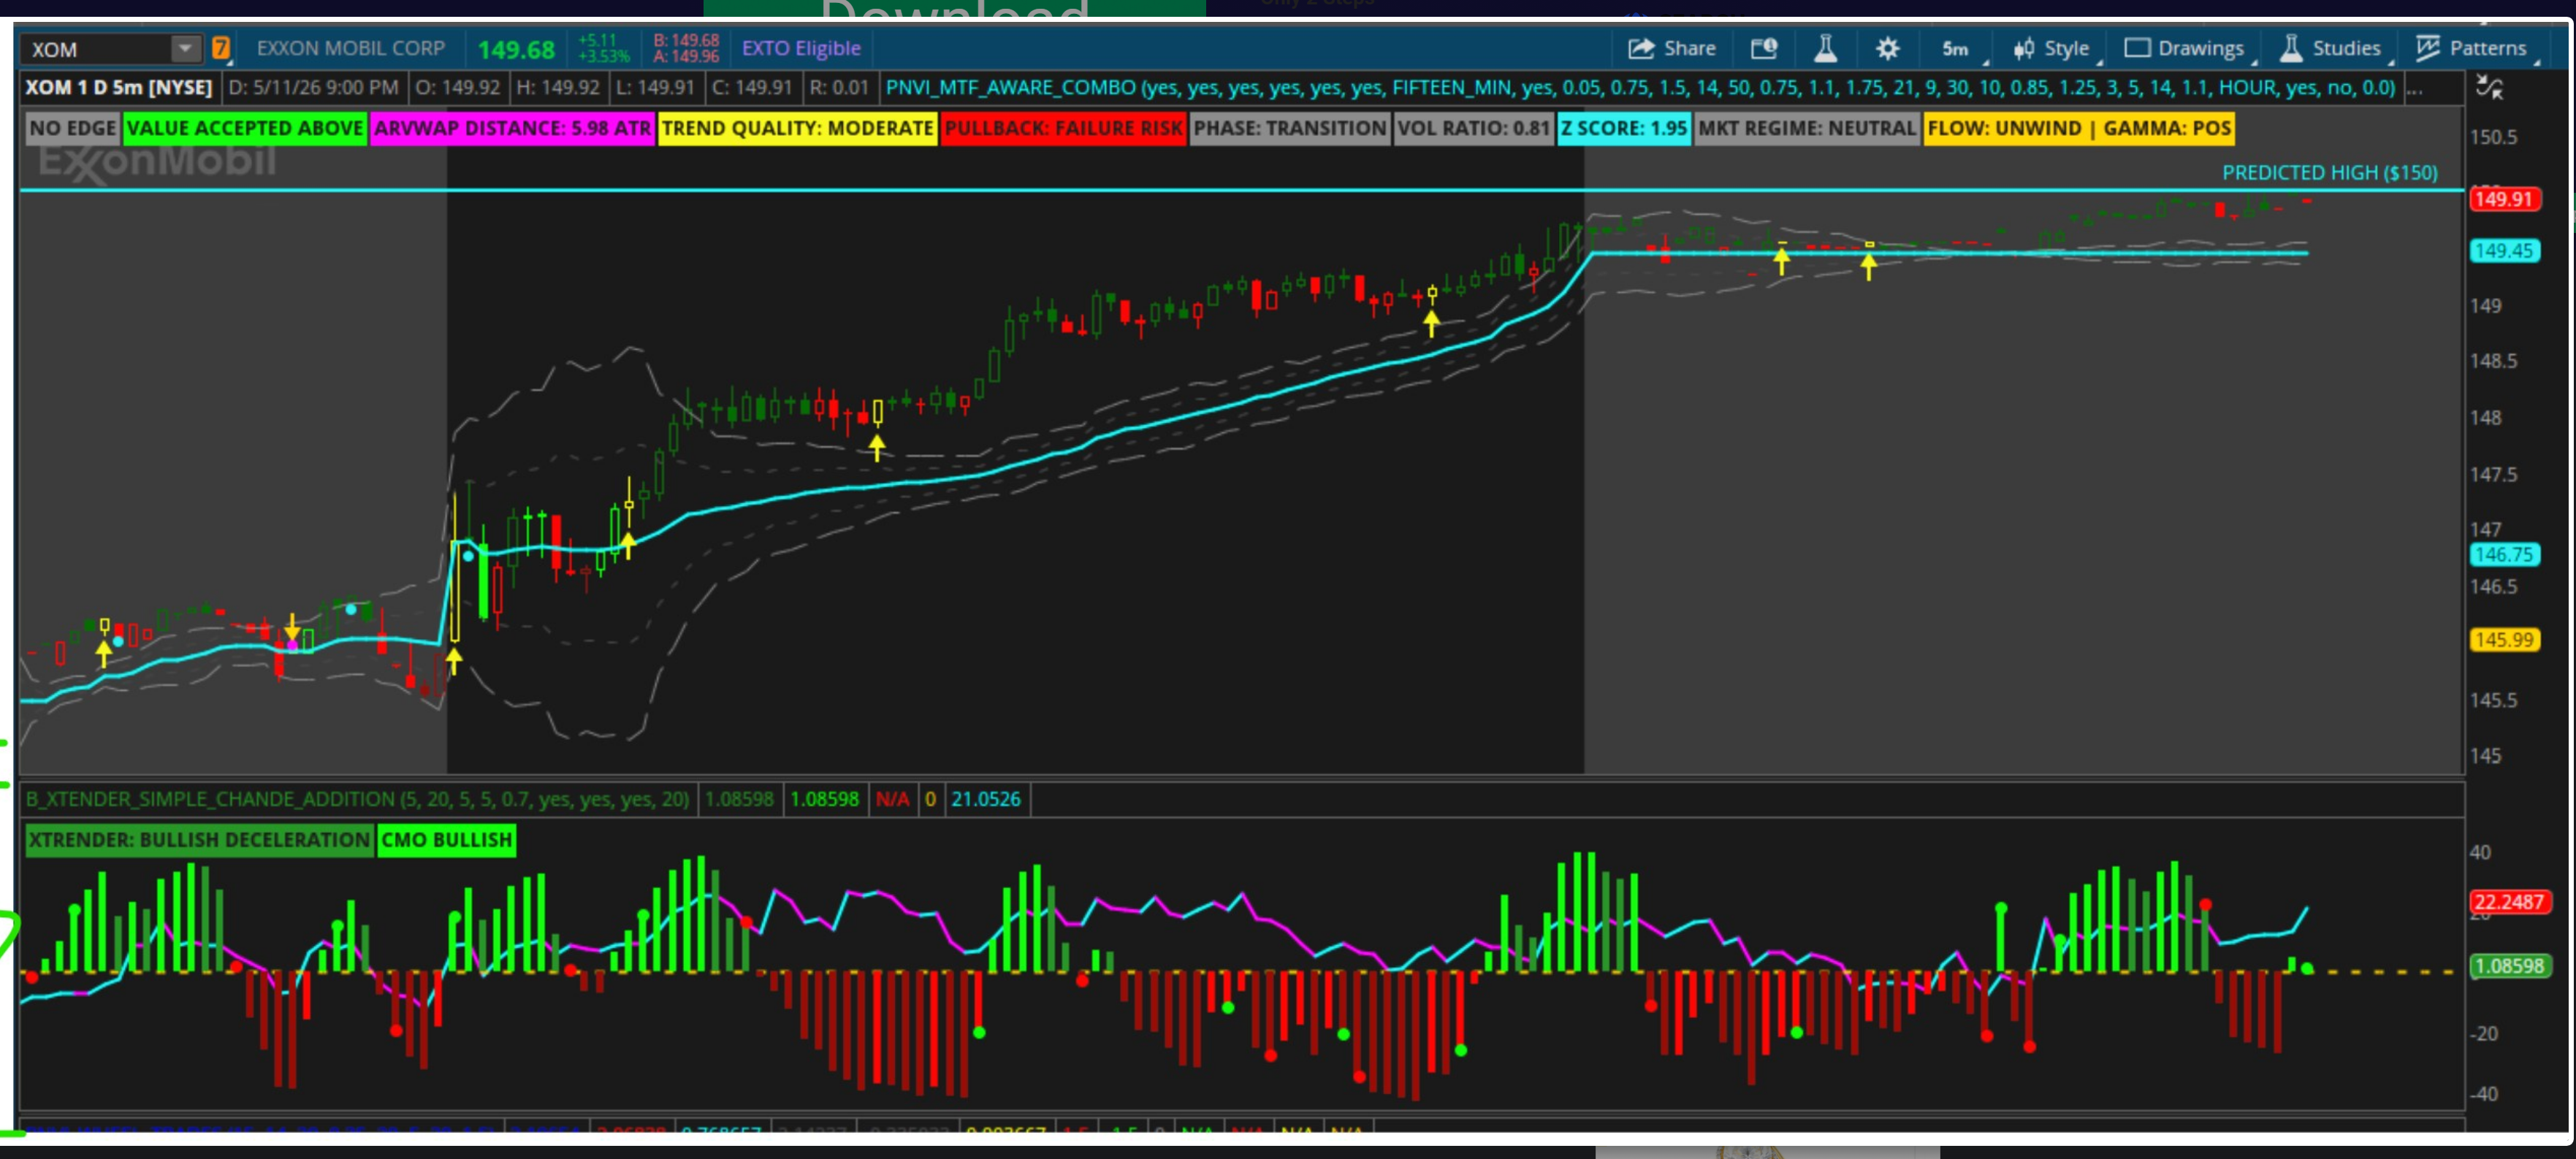Click the Z SCORE: 1.95 cyan label
2576x1159 pixels.
coord(1624,128)
